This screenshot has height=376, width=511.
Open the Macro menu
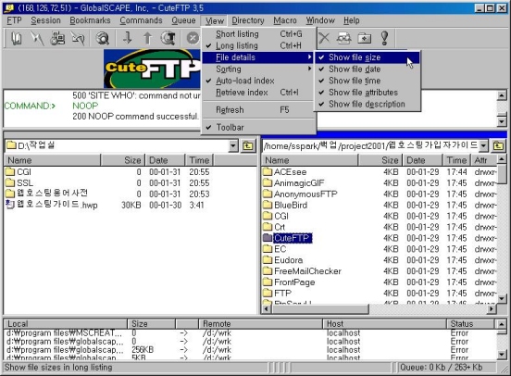pyautogui.click(x=285, y=20)
